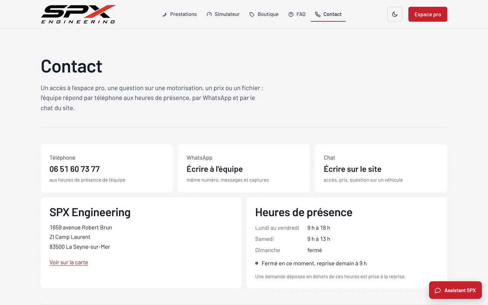Click aux heures de présence de l'équipe text
The height and width of the screenshot is (305, 488).
pos(87,180)
